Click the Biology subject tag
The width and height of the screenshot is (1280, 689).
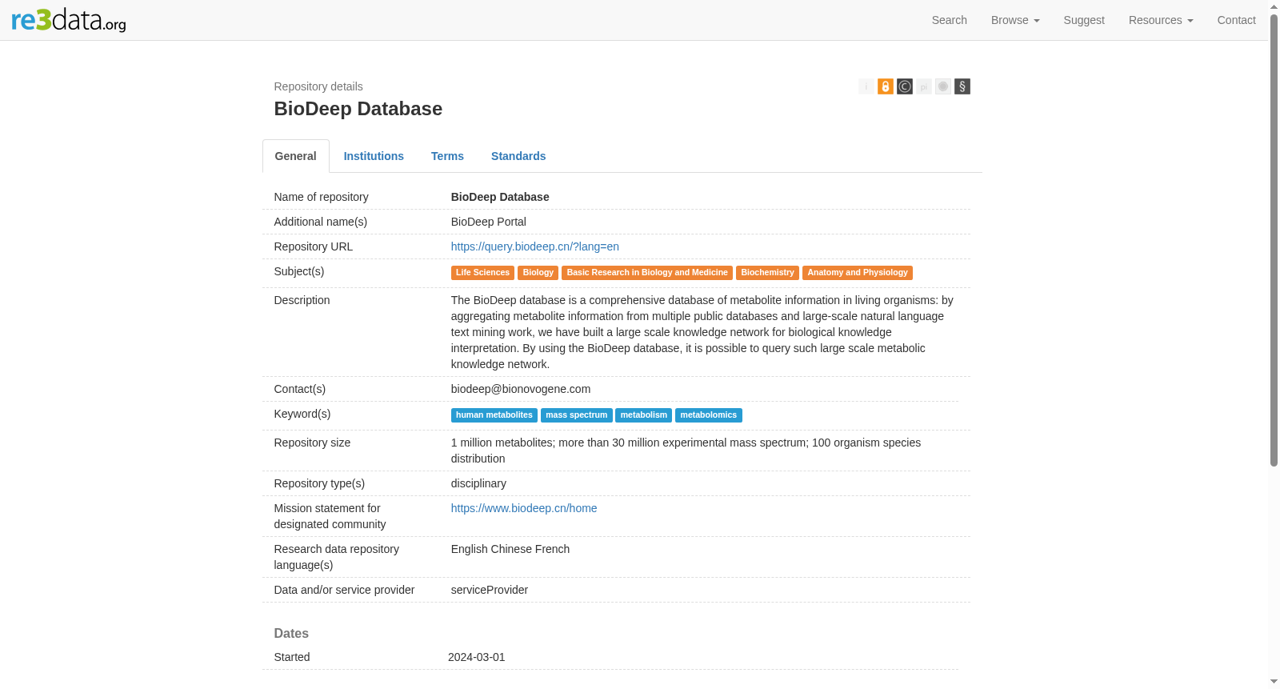538,273
